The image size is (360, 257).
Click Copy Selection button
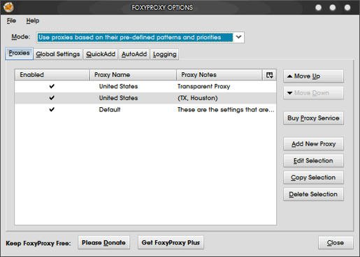pos(313,177)
